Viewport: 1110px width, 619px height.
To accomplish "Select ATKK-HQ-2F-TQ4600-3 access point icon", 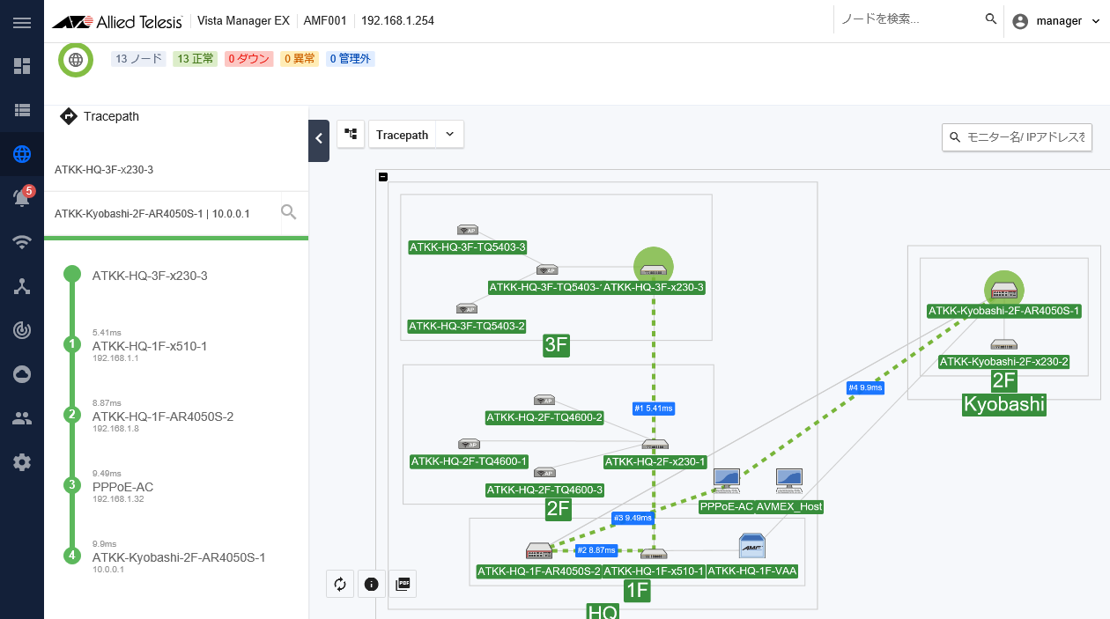I will click(x=544, y=473).
